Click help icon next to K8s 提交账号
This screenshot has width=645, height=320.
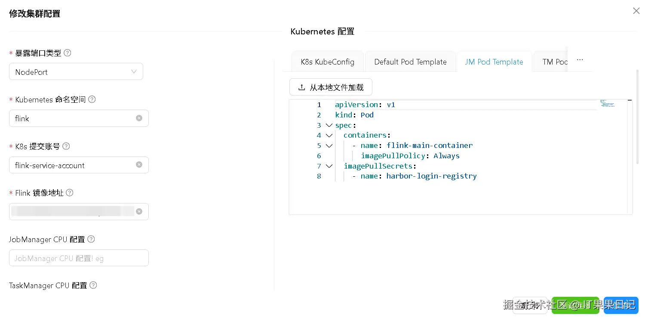click(66, 146)
